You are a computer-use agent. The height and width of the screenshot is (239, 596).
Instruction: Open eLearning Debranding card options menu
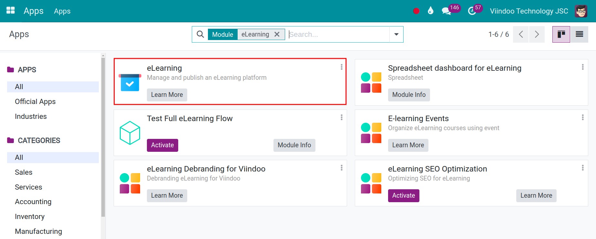tap(341, 168)
